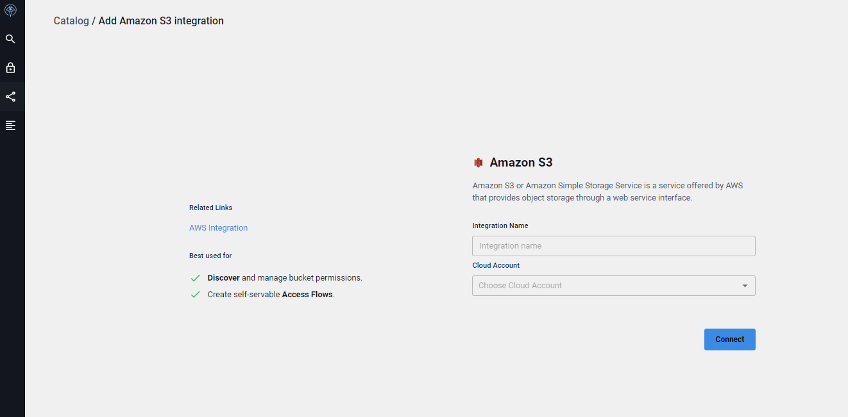Click the 'Cloud Account' field label
The width and height of the screenshot is (848, 417).
[x=496, y=265]
